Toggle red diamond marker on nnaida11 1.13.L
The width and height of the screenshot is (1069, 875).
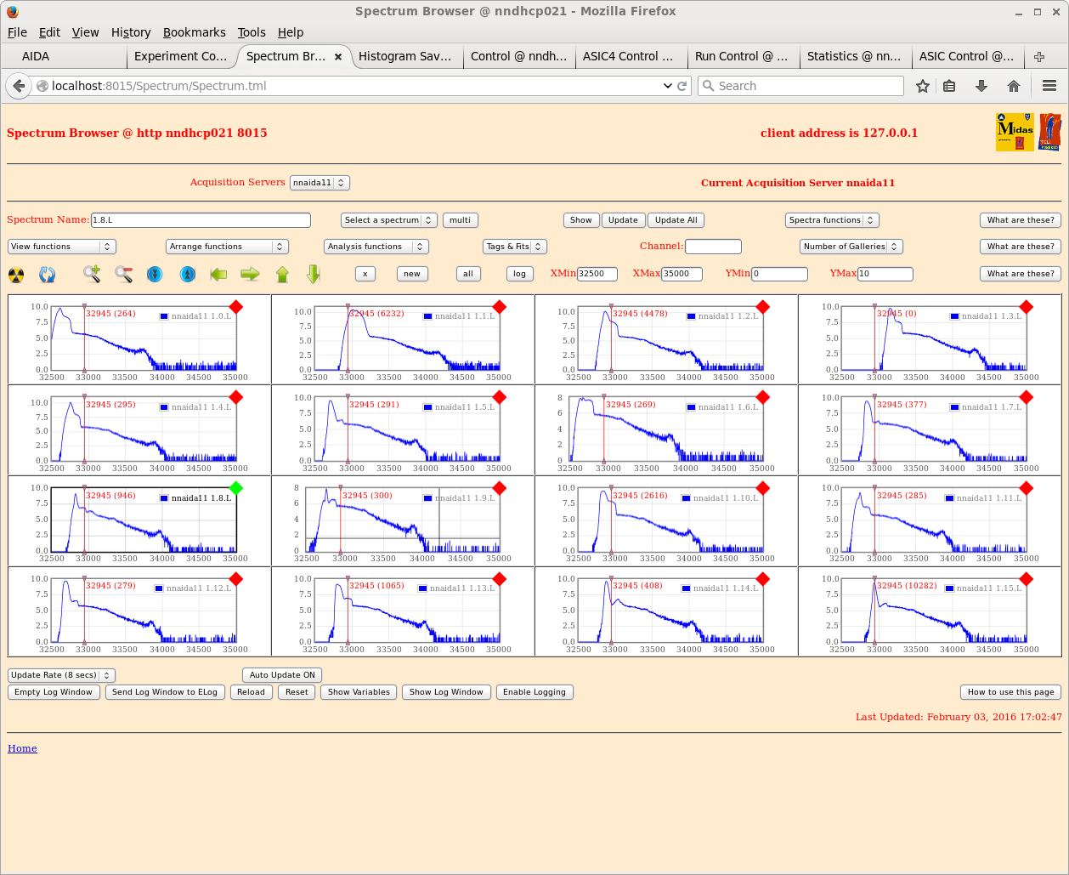tap(500, 579)
